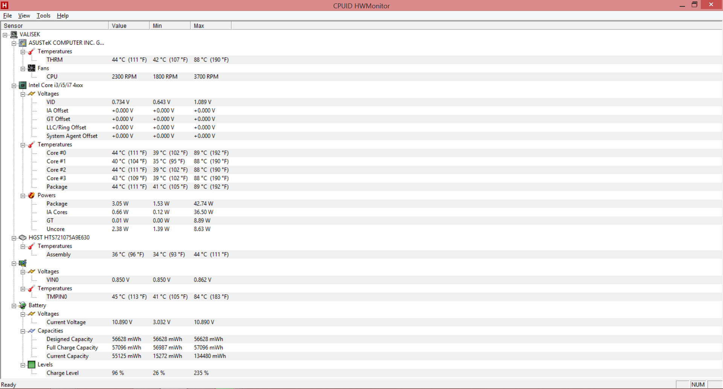
Task: Click the VALISEK computer icon
Action: click(x=14, y=34)
